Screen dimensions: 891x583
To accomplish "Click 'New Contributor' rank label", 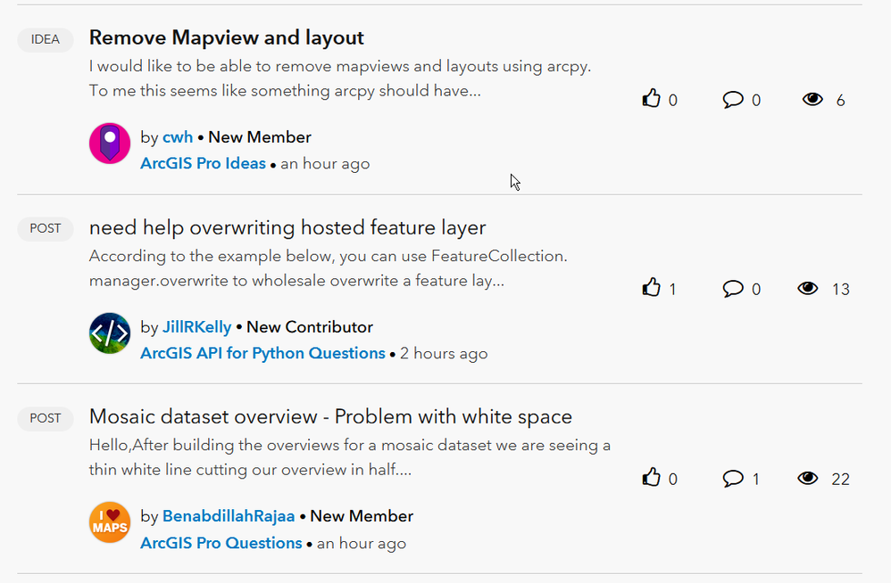I will pos(310,327).
